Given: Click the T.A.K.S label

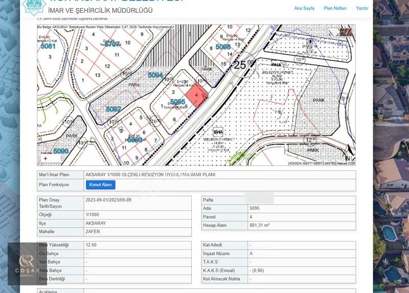Looking at the screenshot, I should 210,262.
